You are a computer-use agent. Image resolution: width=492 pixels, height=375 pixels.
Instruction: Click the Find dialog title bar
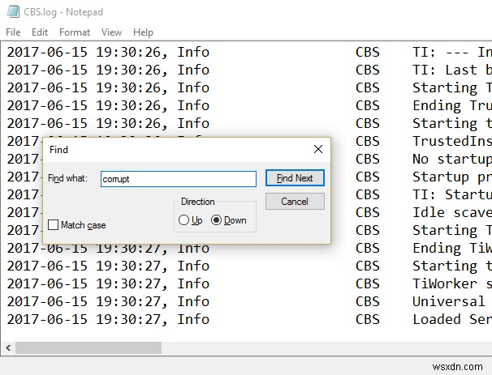[162, 150]
